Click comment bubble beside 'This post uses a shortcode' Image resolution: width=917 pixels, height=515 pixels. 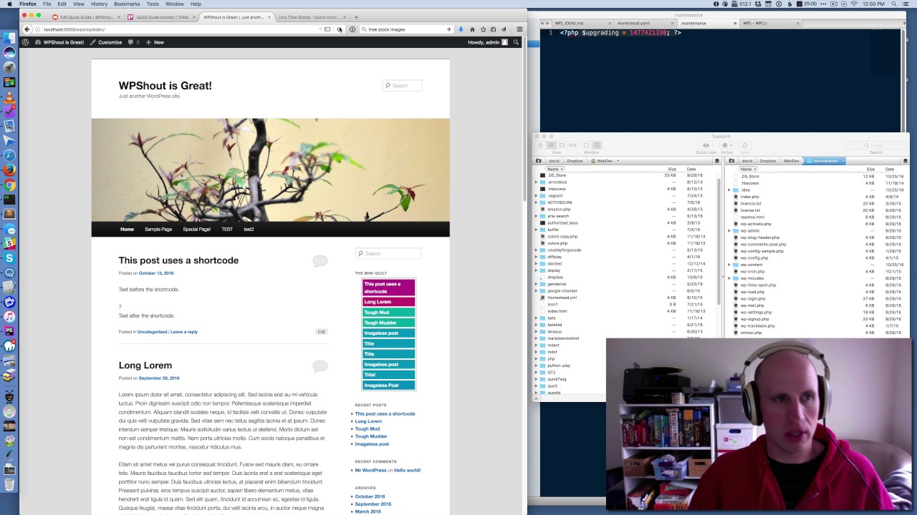tap(320, 261)
